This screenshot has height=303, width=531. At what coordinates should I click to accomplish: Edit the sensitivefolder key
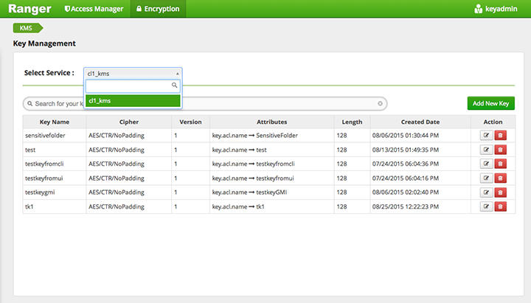pyautogui.click(x=486, y=136)
